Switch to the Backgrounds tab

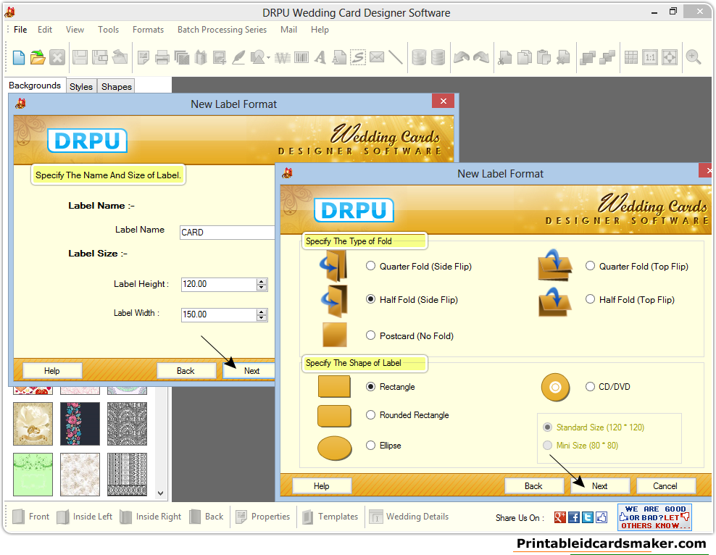[35, 85]
